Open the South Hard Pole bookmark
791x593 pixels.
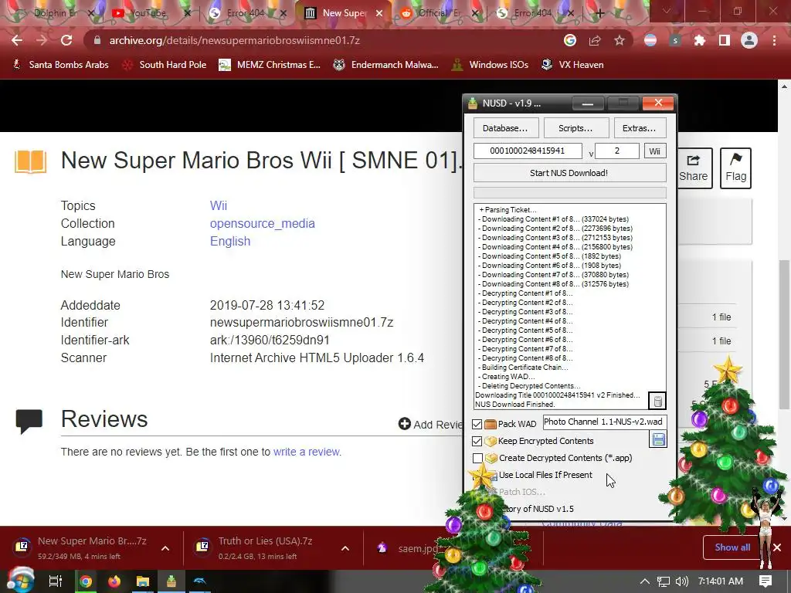pos(165,65)
